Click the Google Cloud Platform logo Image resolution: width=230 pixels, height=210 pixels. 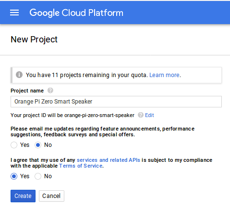click(x=76, y=13)
